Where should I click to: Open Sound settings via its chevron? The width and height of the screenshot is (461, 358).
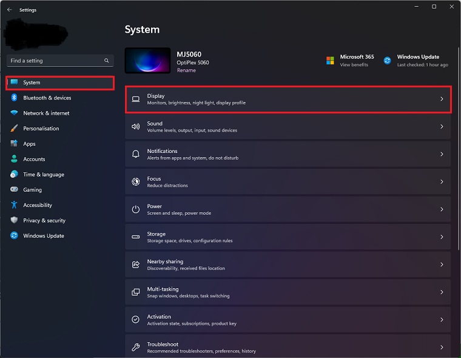coord(442,127)
